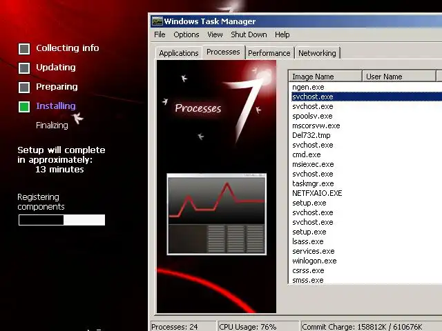The image size is (442, 331).
Task: Select the Del732.tmp process
Action: tap(311, 135)
